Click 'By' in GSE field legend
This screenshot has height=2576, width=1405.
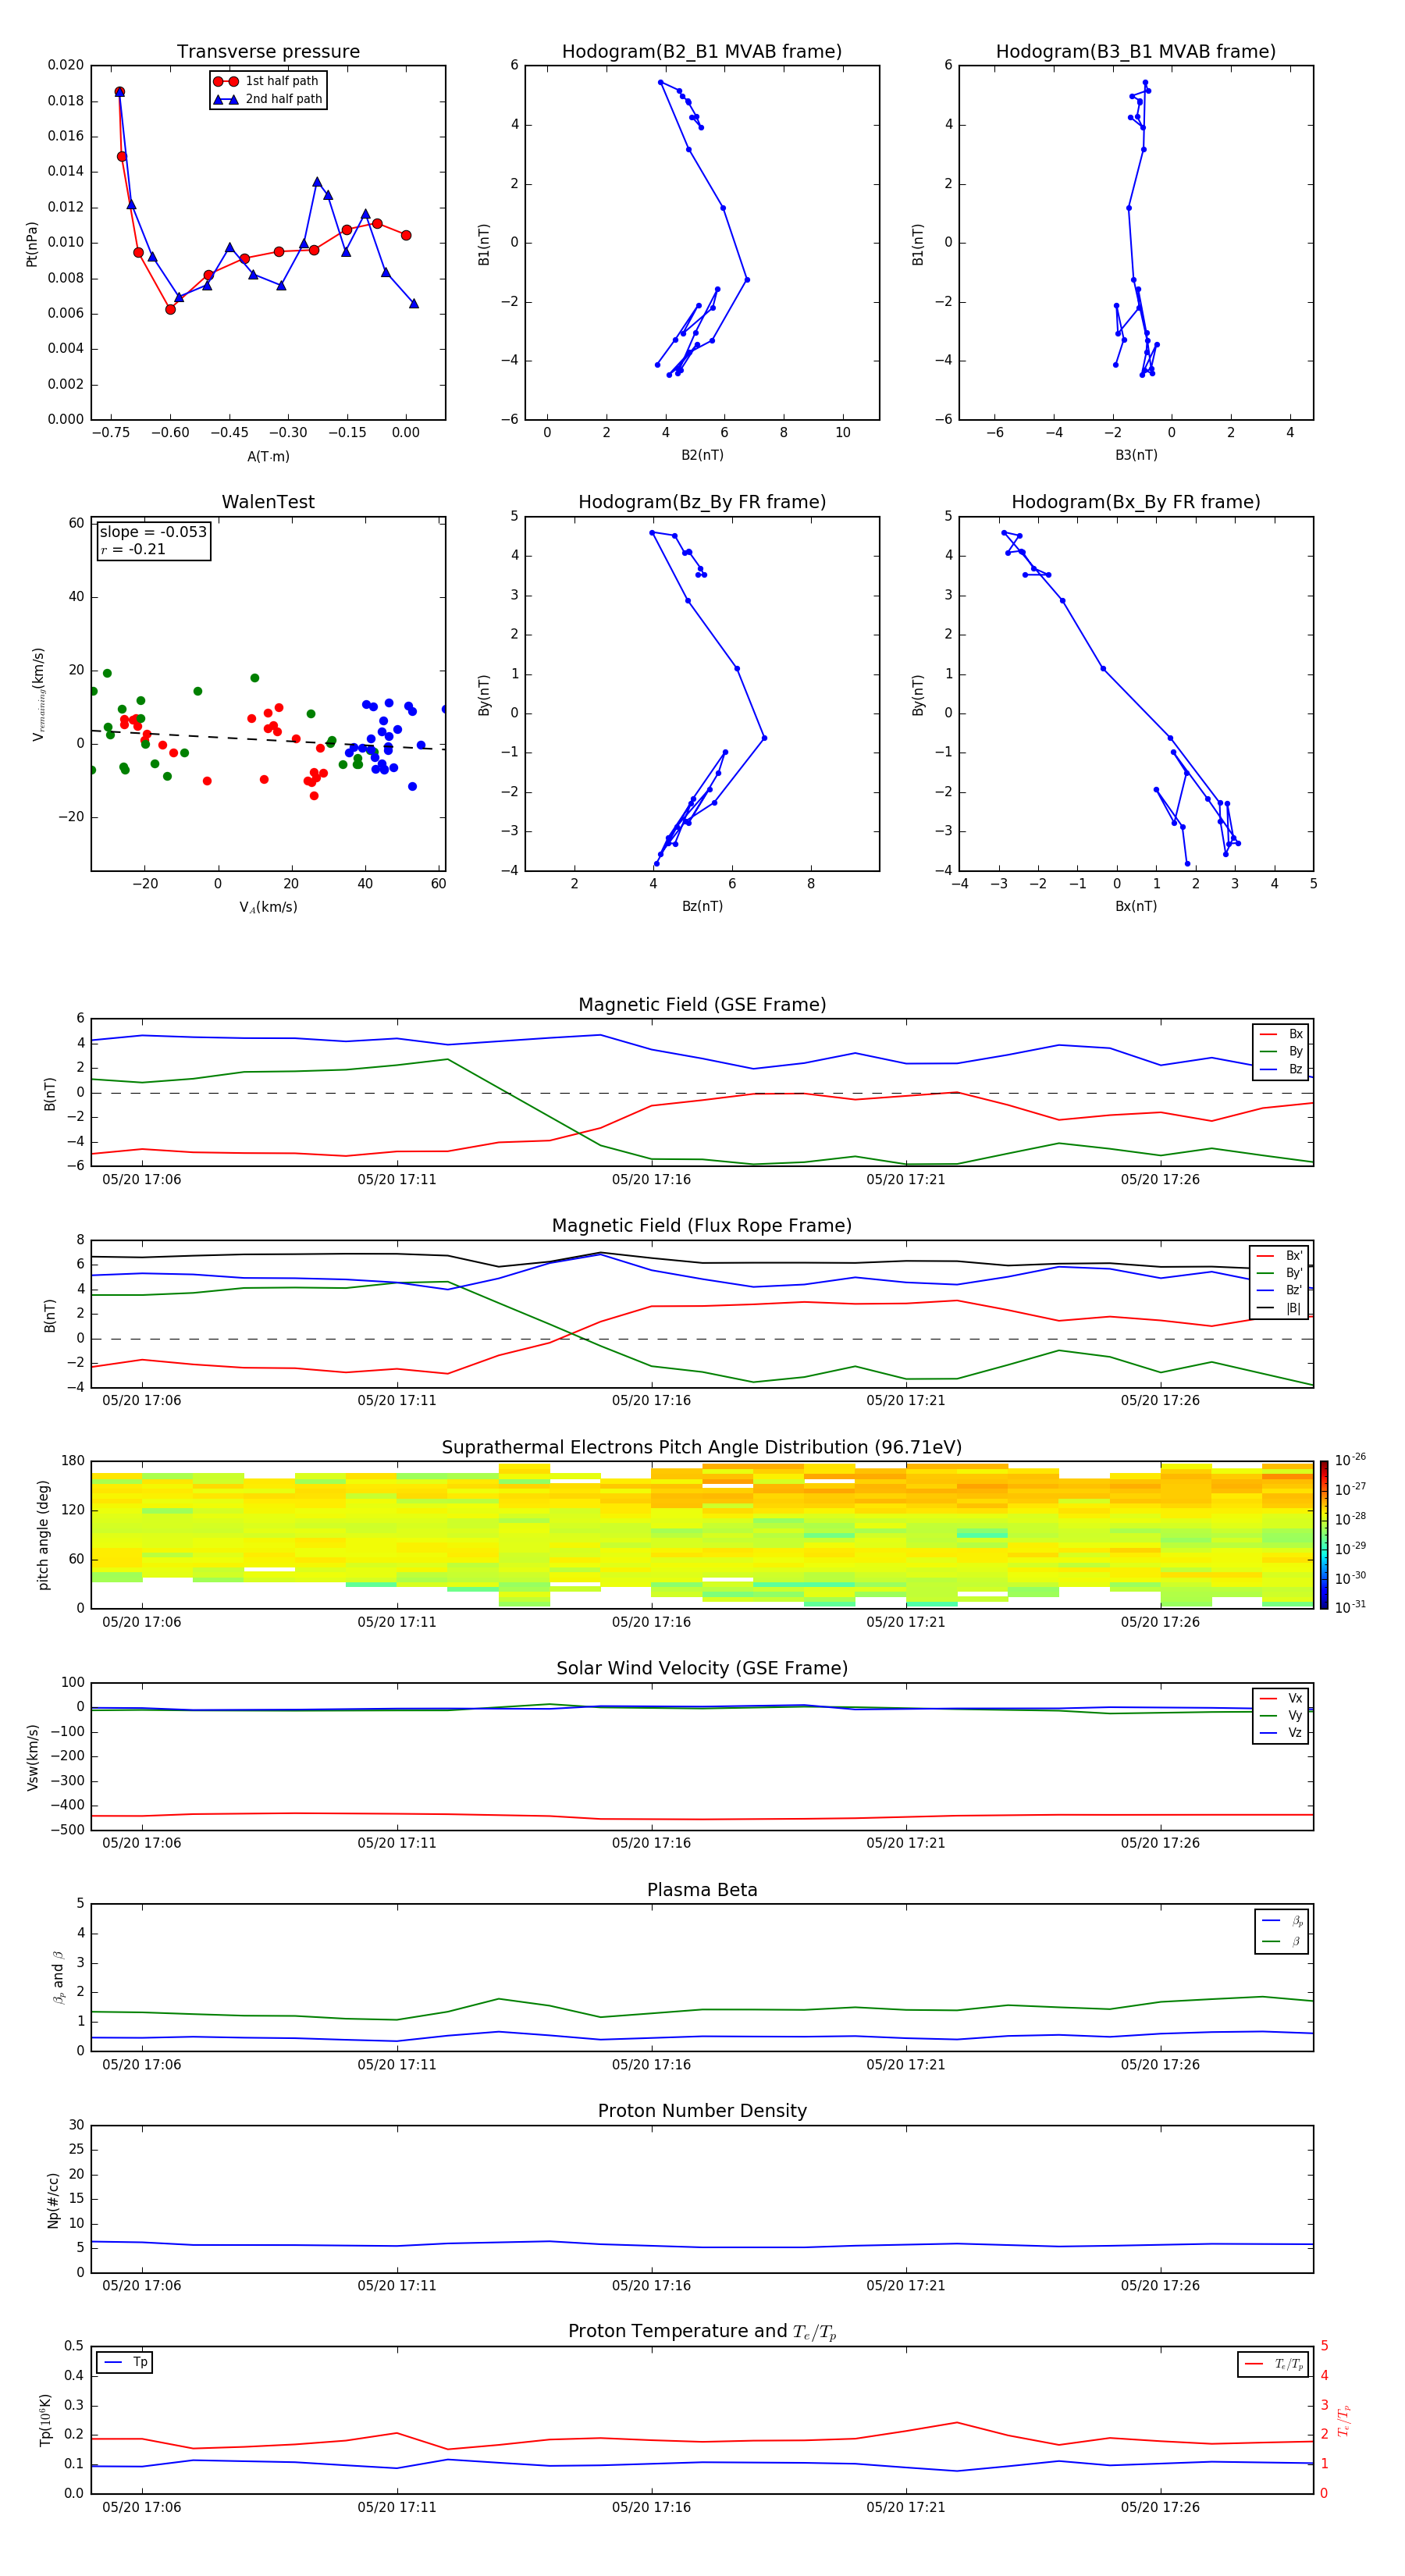(x=1282, y=1051)
